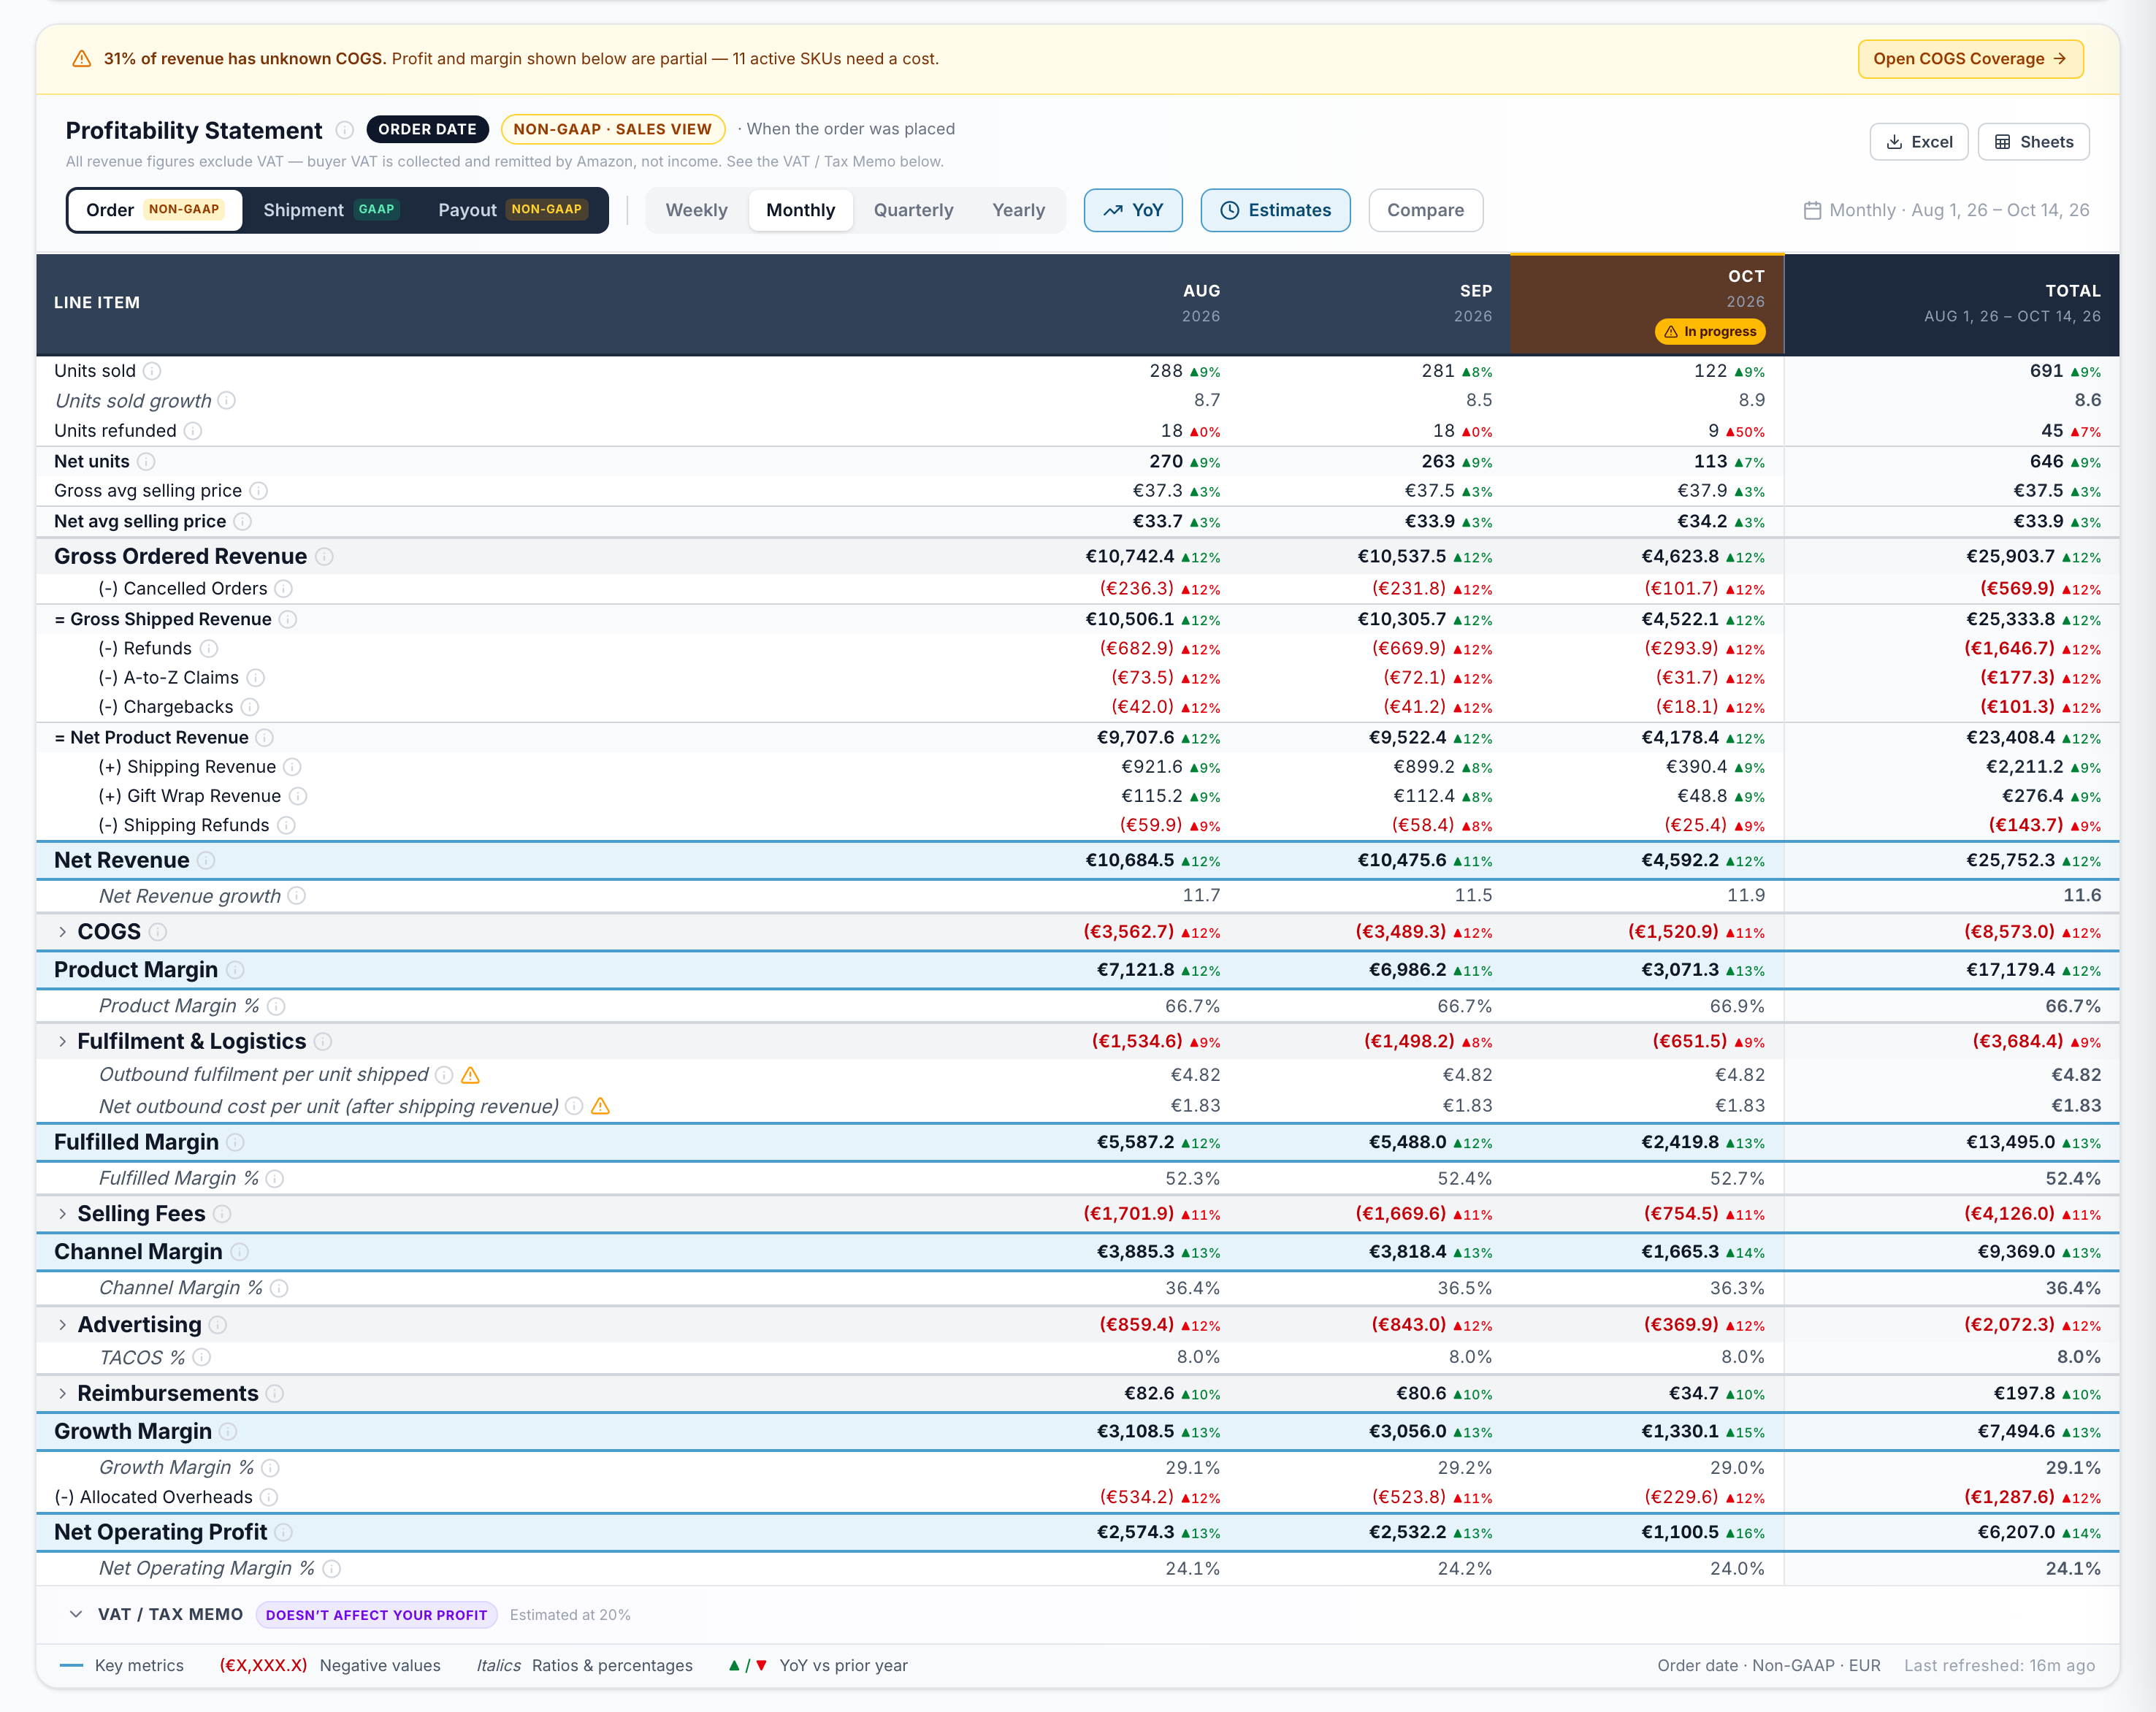This screenshot has width=2156, height=1712.
Task: Export the statement to Excel
Action: [x=1918, y=142]
